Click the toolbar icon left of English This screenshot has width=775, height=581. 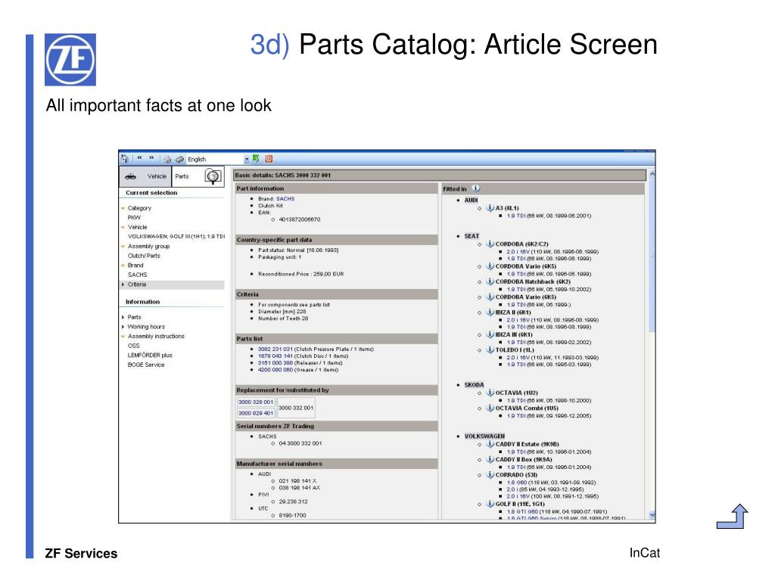(179, 159)
